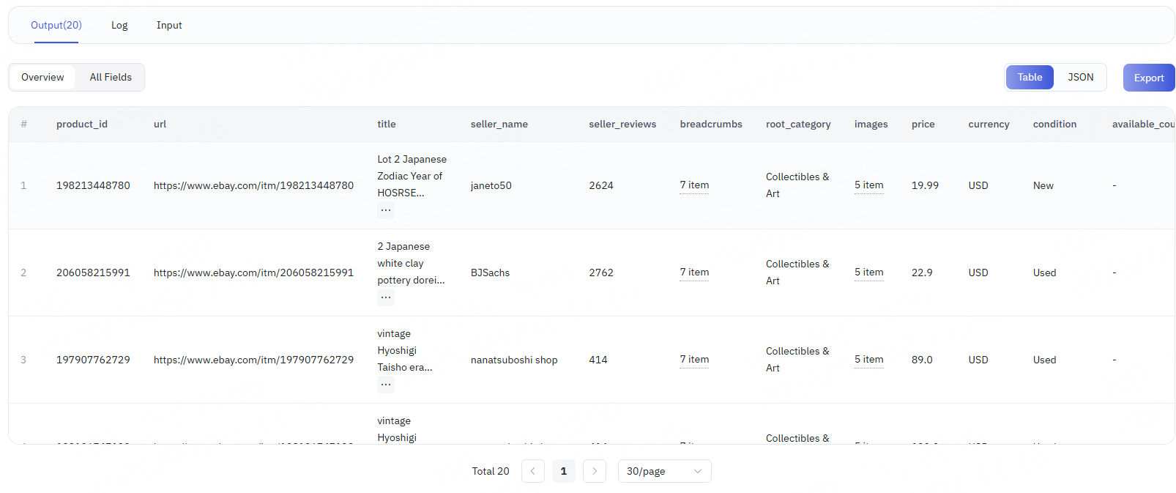Viewport: 1176px width, 493px height.
Task: Open the Output(20) tab
Action: [56, 25]
